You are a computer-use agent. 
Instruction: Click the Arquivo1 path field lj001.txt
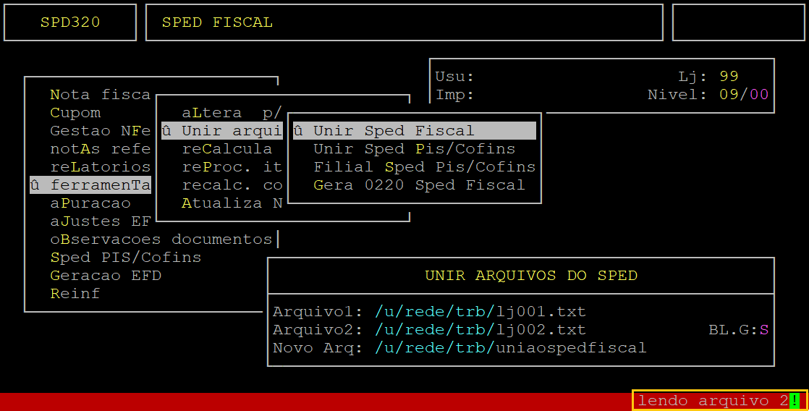(480, 312)
